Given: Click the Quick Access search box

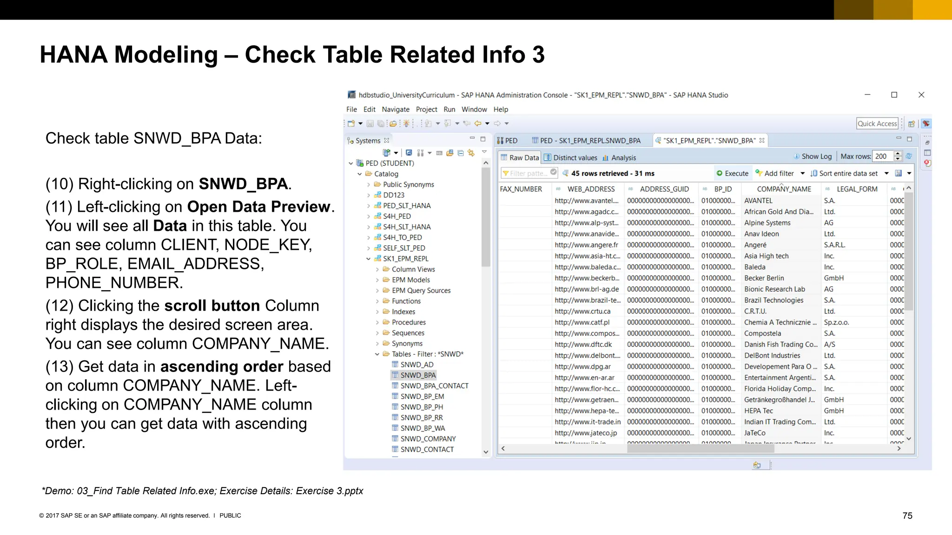Looking at the screenshot, I should [877, 124].
